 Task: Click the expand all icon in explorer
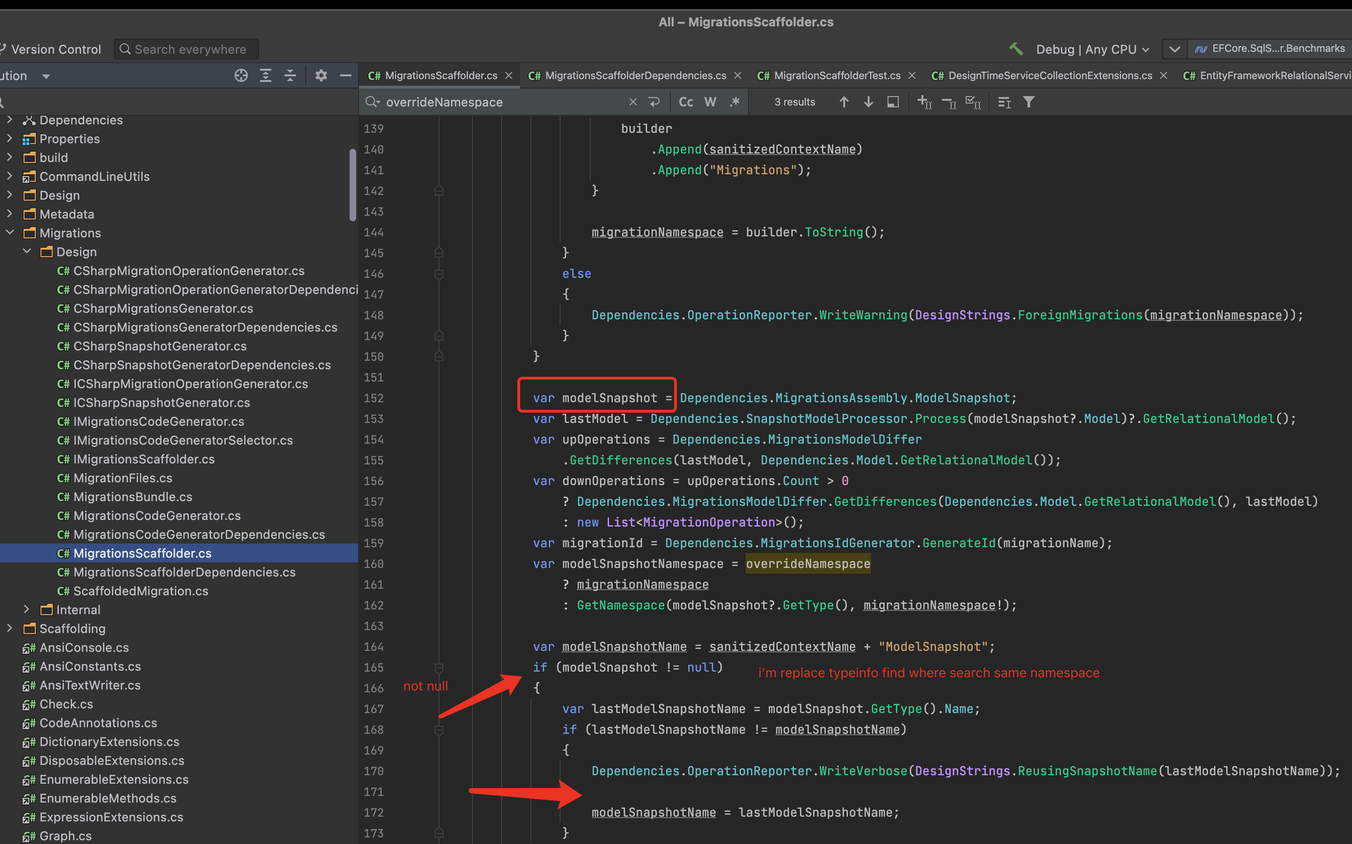(266, 75)
